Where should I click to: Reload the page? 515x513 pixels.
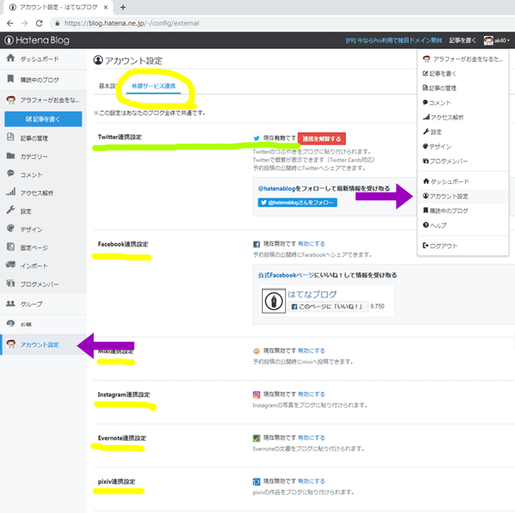[x=39, y=23]
